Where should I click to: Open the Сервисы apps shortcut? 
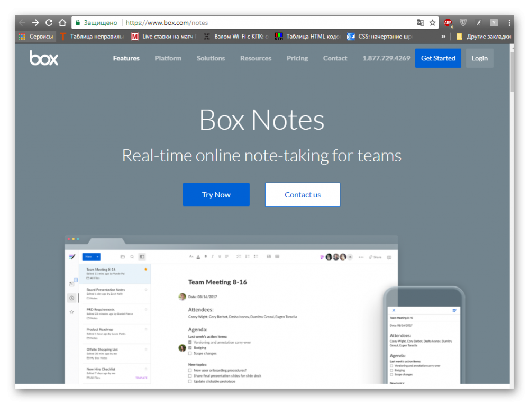click(35, 37)
